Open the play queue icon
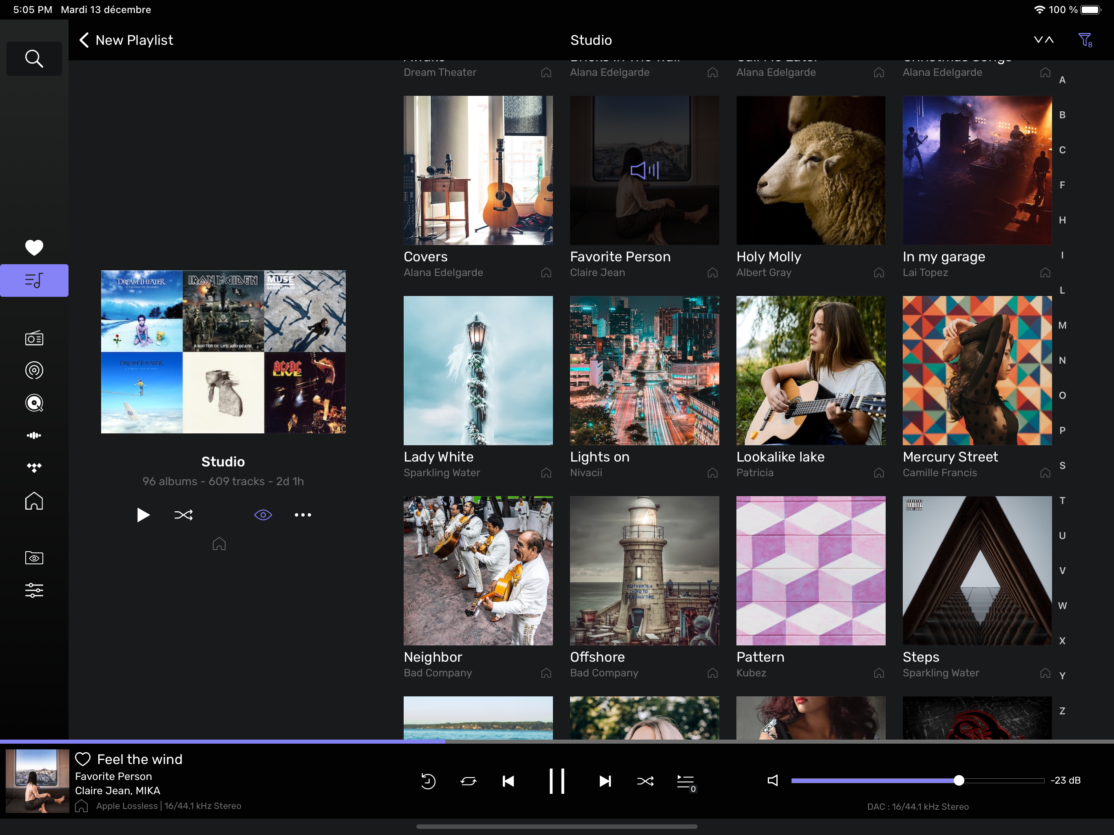The height and width of the screenshot is (835, 1114). pyautogui.click(x=686, y=782)
